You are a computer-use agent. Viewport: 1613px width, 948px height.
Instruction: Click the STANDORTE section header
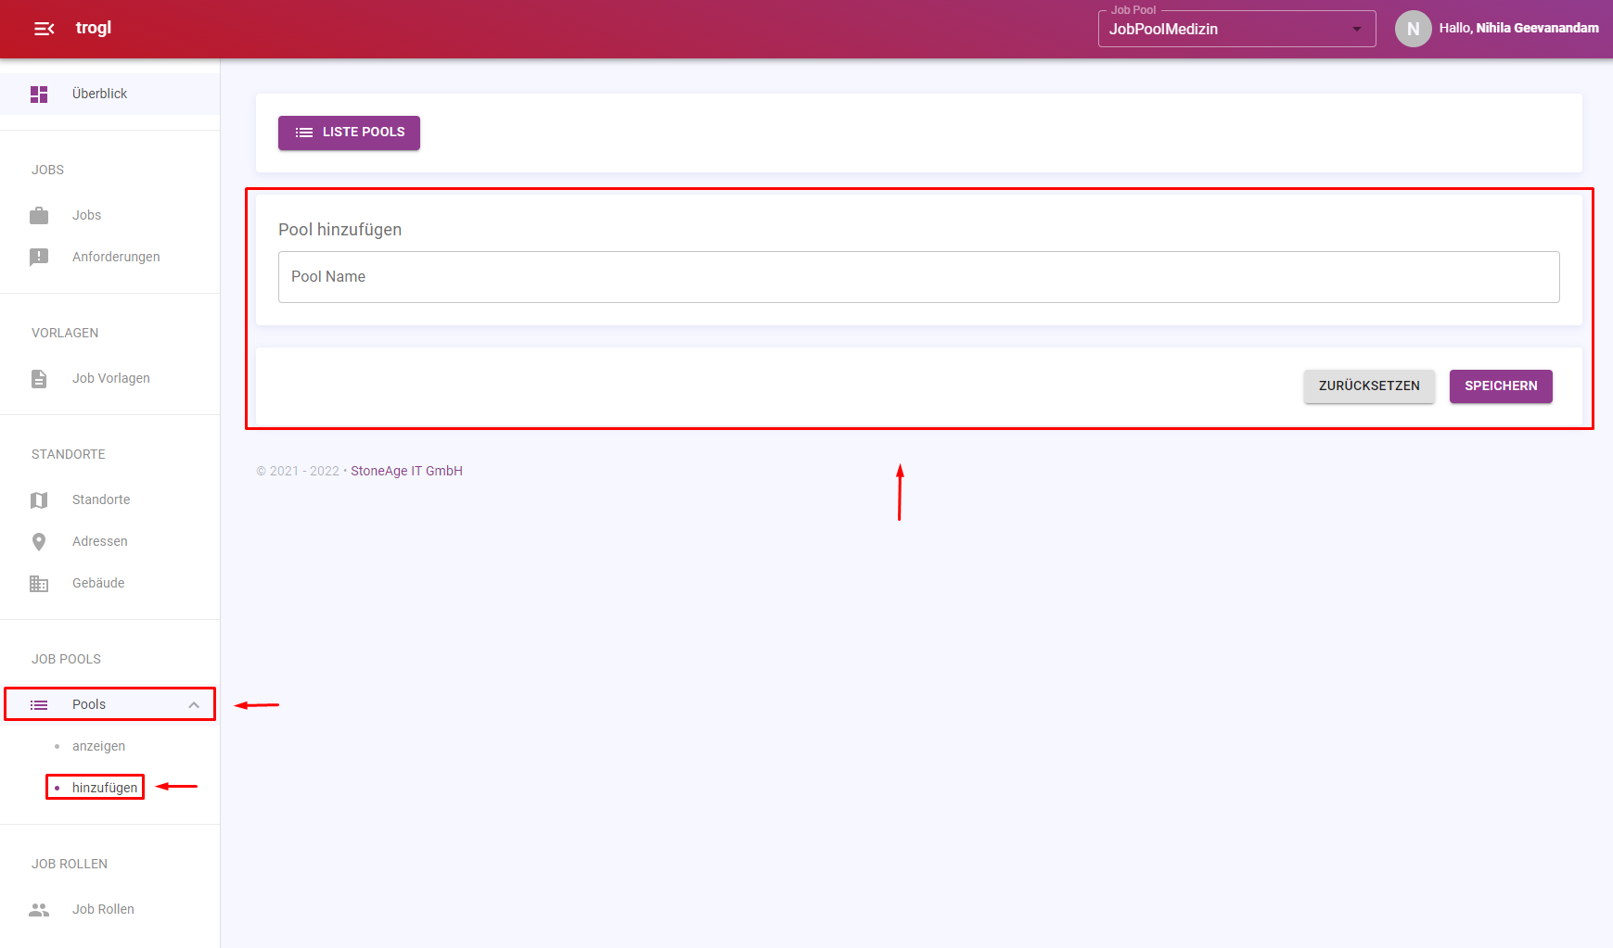pos(69,454)
